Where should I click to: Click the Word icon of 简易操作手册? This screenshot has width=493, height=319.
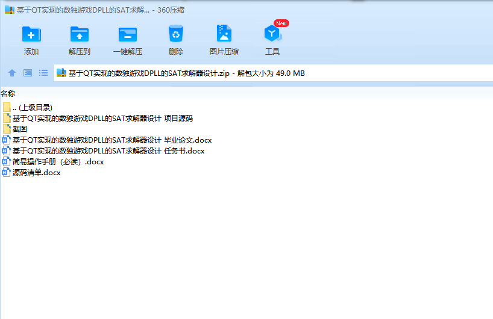click(6, 162)
